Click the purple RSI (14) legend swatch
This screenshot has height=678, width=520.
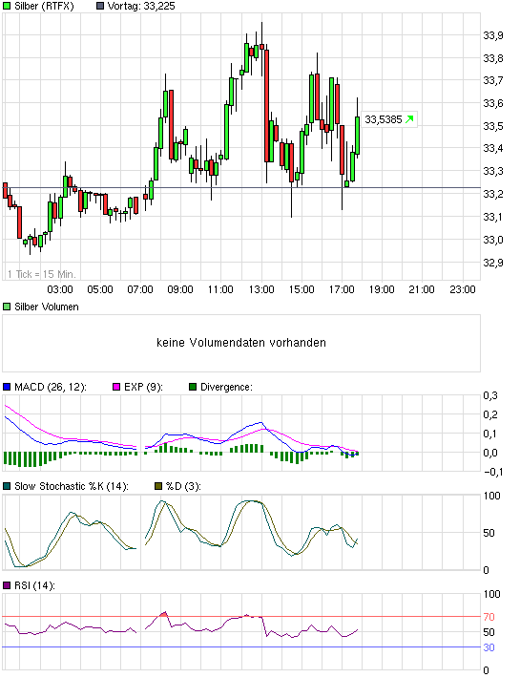(x=7, y=585)
